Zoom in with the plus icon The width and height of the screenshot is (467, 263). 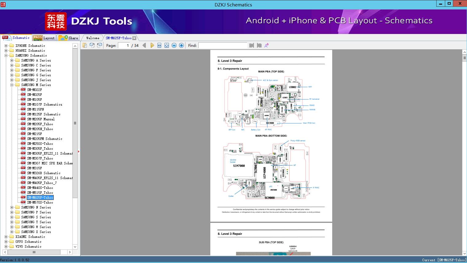[x=181, y=45]
